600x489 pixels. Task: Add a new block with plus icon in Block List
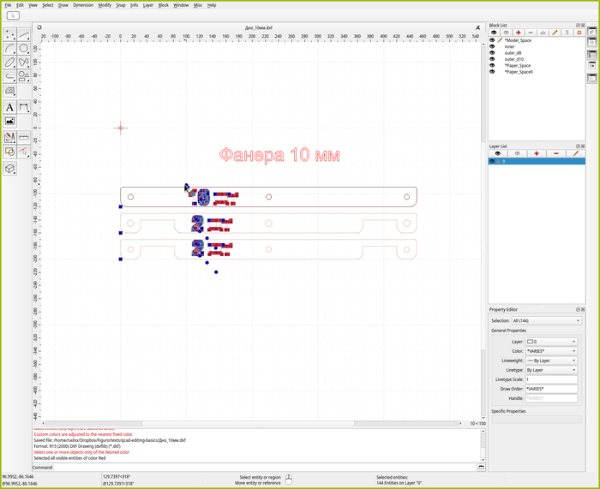coord(518,33)
